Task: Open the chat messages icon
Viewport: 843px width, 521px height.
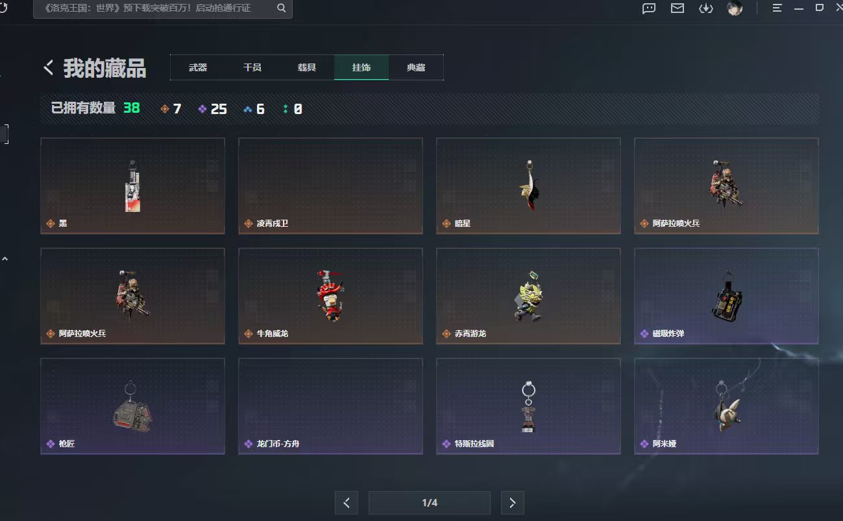Action: pos(648,8)
